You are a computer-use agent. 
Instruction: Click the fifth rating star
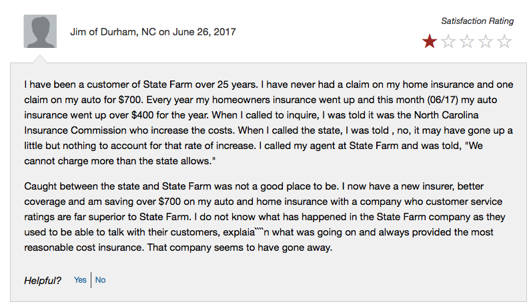point(504,42)
